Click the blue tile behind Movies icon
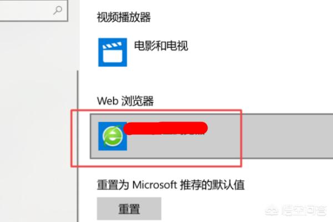 tap(113, 52)
